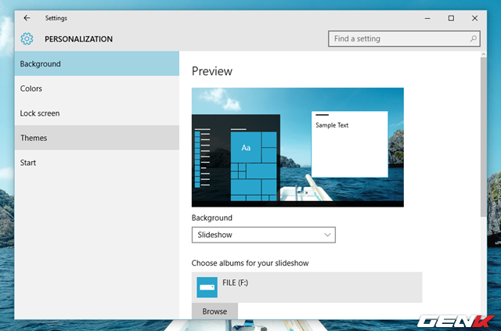Click the vertical scrollbar thumb
The width and height of the screenshot is (501, 331).
coord(483,138)
